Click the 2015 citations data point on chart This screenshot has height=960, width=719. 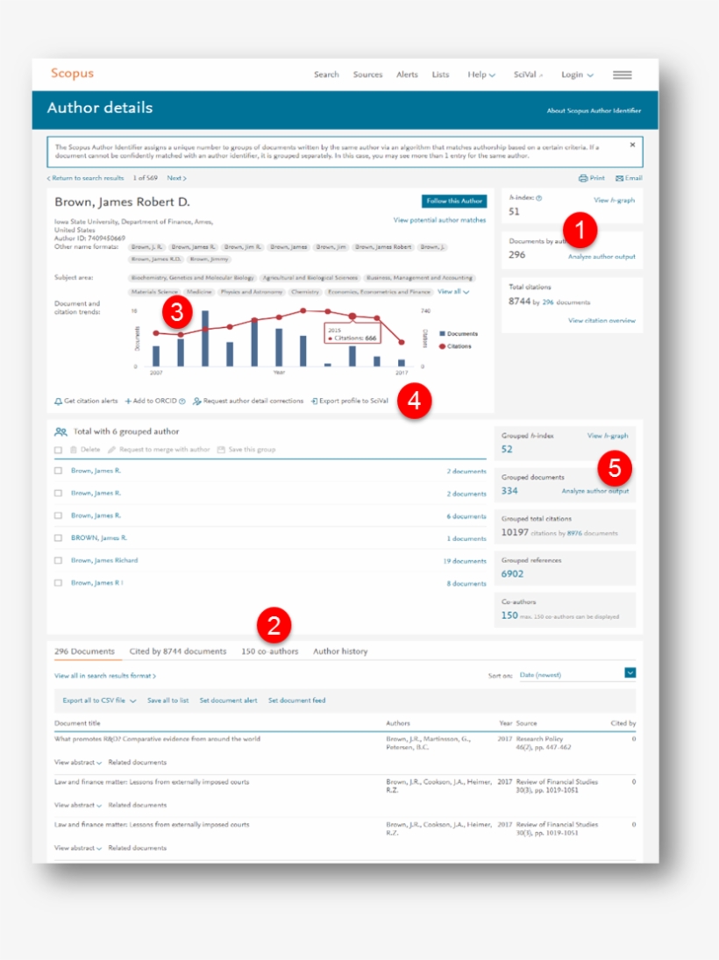pyautogui.click(x=352, y=316)
